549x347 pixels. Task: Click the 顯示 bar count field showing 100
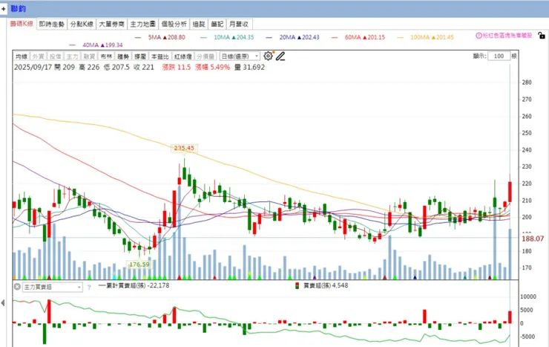coord(499,56)
